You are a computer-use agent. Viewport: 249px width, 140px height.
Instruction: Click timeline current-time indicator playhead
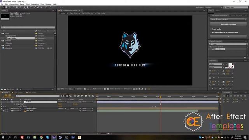click(x=160, y=97)
